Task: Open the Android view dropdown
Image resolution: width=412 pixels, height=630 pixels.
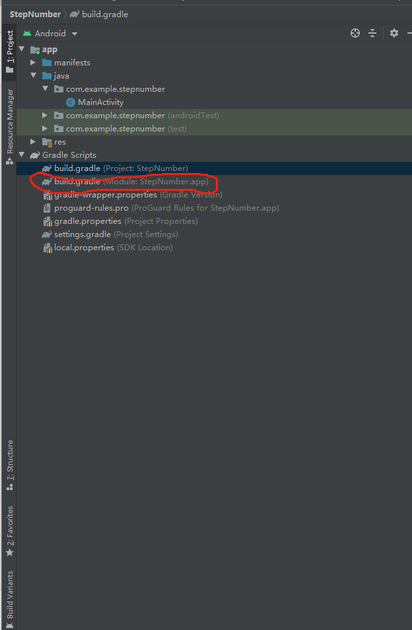Action: [50, 33]
